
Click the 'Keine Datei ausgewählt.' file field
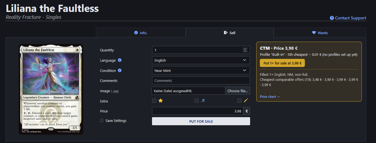point(188,91)
